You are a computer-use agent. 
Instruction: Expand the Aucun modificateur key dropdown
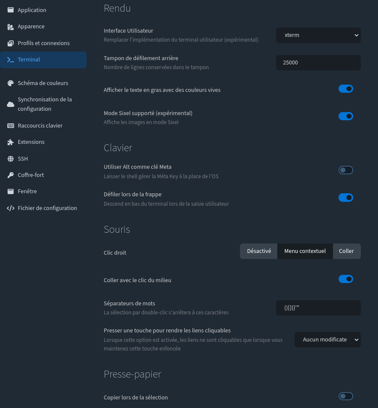(x=327, y=340)
